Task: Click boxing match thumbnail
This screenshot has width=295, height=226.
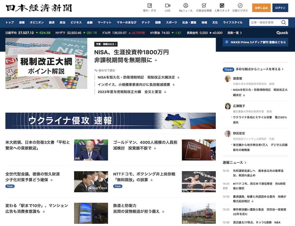Action: [199, 182]
